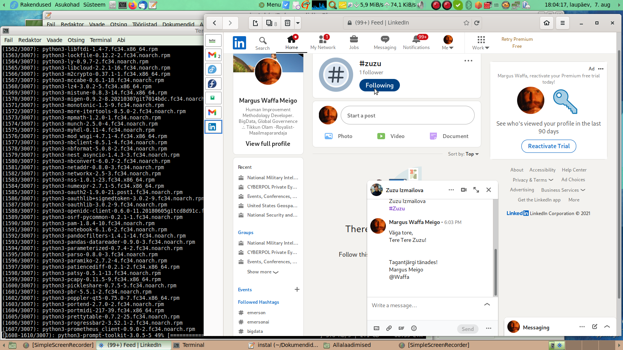Expand the Sort by Top dropdown

463,154
